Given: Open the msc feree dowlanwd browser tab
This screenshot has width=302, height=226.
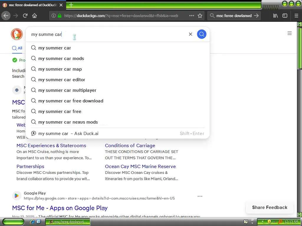Looking at the screenshot, I should 33,5.
